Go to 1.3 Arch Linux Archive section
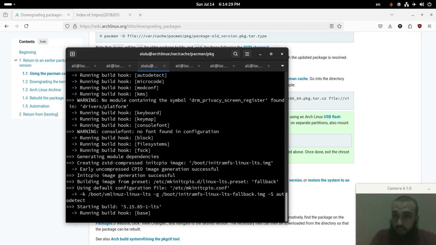Screen dimensions: 436x245 pos(42,90)
